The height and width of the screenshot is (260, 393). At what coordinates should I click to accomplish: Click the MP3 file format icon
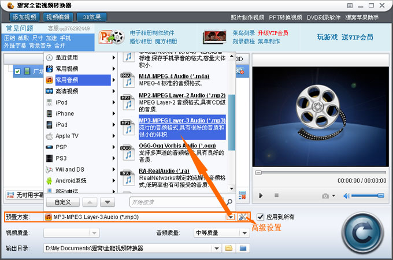point(128,128)
